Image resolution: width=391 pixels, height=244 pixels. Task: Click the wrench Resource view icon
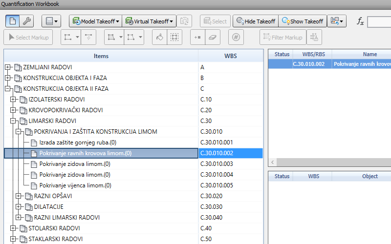(x=27, y=21)
